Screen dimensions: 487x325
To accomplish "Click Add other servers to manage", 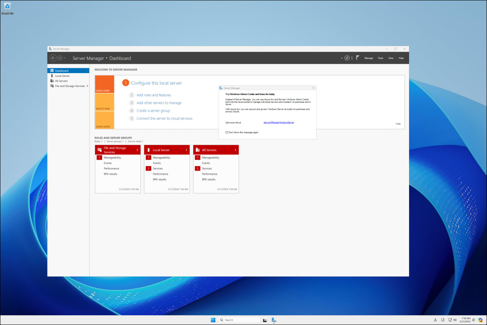I will 159,103.
